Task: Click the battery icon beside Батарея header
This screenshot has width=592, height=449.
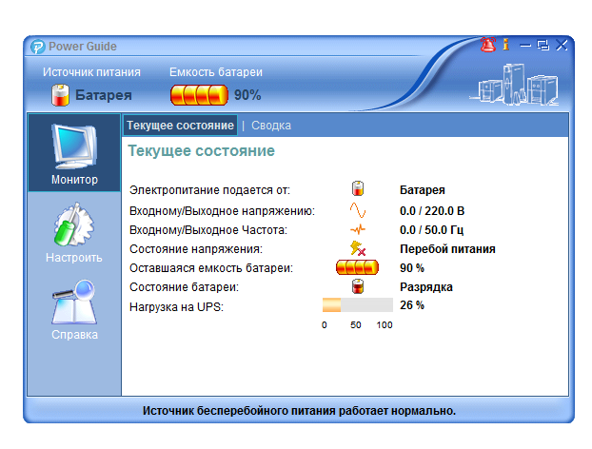Action: tap(60, 95)
